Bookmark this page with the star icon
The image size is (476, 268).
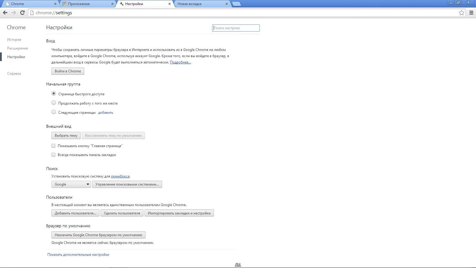coord(461,13)
